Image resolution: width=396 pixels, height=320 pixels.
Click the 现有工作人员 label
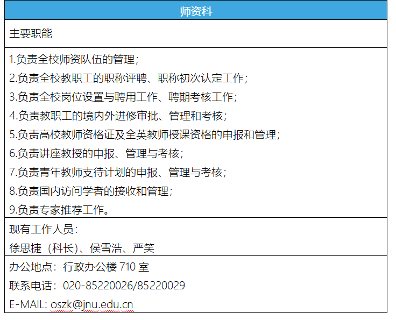[43, 230]
